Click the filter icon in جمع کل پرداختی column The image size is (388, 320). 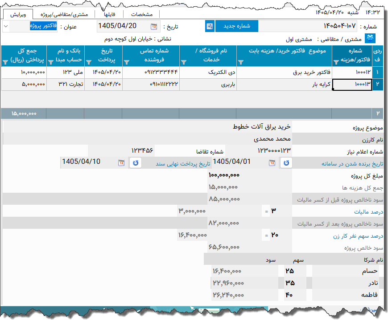5,62
